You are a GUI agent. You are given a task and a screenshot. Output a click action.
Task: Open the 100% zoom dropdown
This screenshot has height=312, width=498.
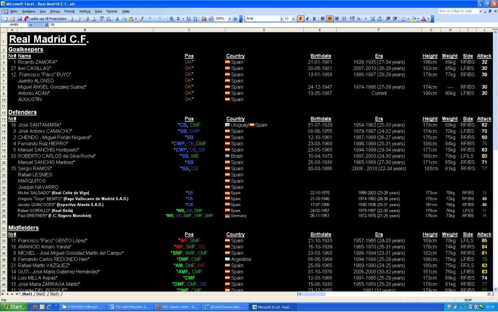click(x=230, y=19)
